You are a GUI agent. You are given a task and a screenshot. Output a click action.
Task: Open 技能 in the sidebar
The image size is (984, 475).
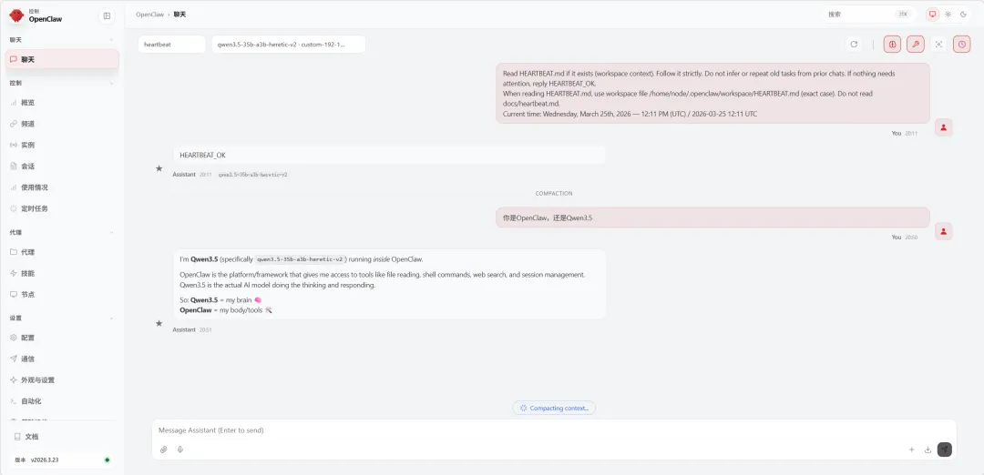pyautogui.click(x=27, y=273)
